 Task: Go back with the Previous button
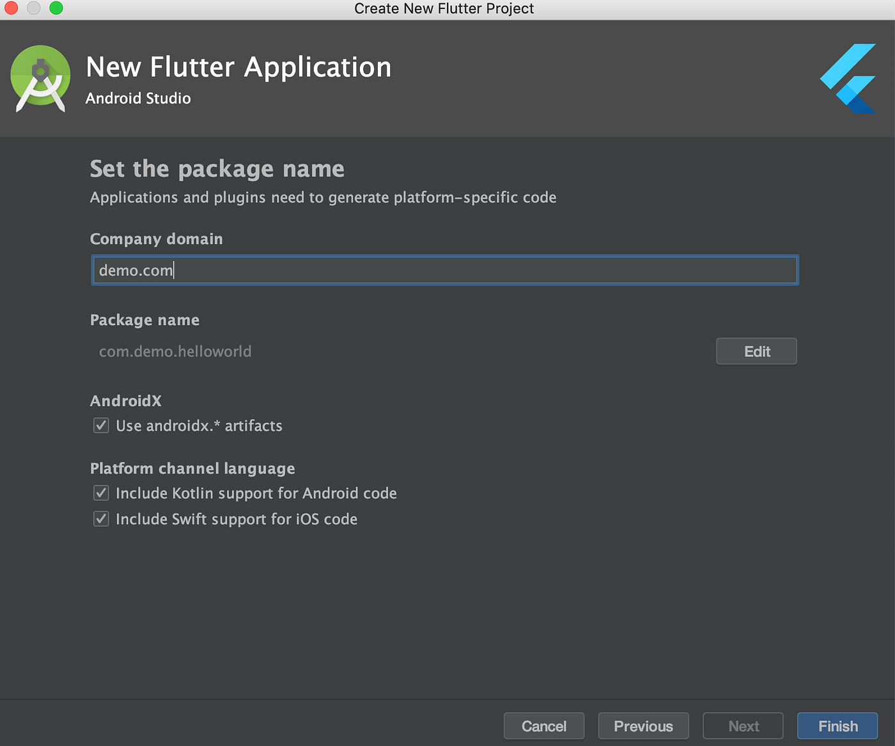click(643, 726)
